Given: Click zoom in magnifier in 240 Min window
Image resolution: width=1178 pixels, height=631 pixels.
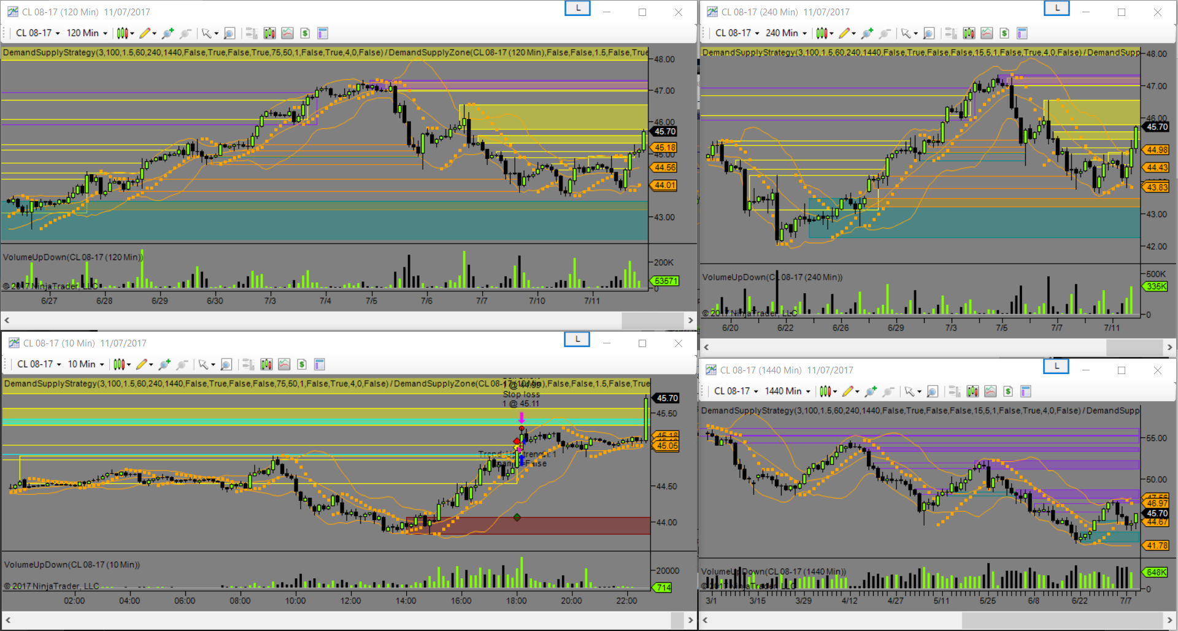Looking at the screenshot, I should pos(867,33).
